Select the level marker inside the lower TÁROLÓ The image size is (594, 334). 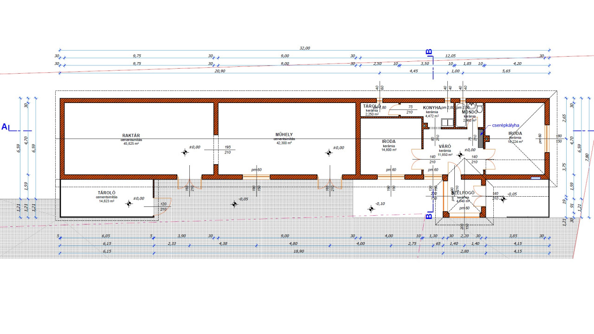[129, 203]
